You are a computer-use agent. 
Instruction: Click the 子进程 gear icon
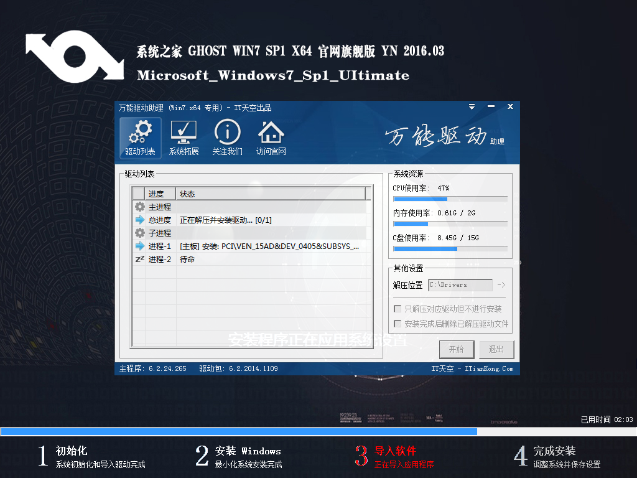pos(140,233)
